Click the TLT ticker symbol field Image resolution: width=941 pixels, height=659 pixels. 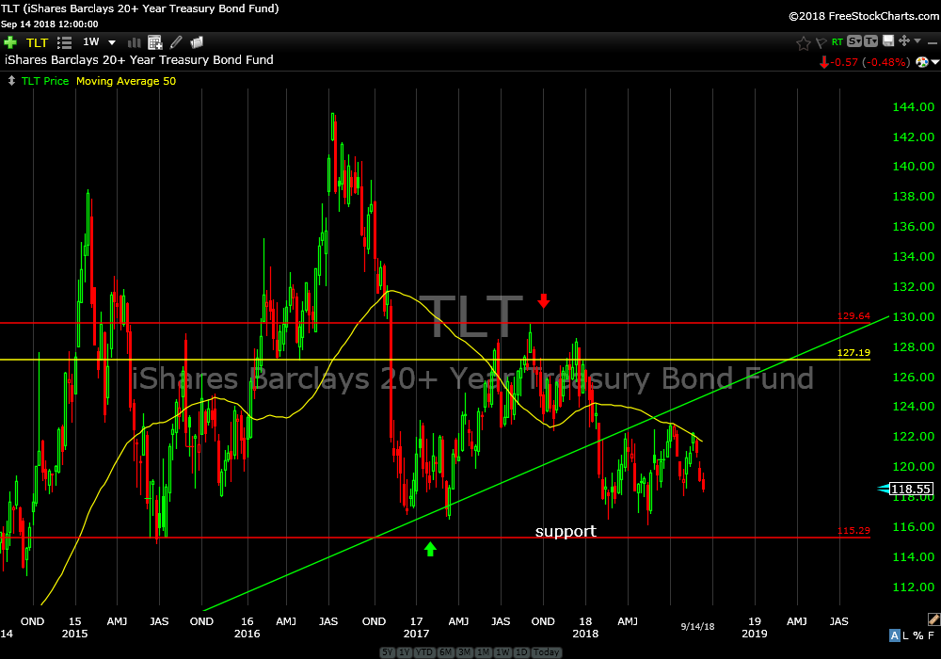tap(37, 42)
